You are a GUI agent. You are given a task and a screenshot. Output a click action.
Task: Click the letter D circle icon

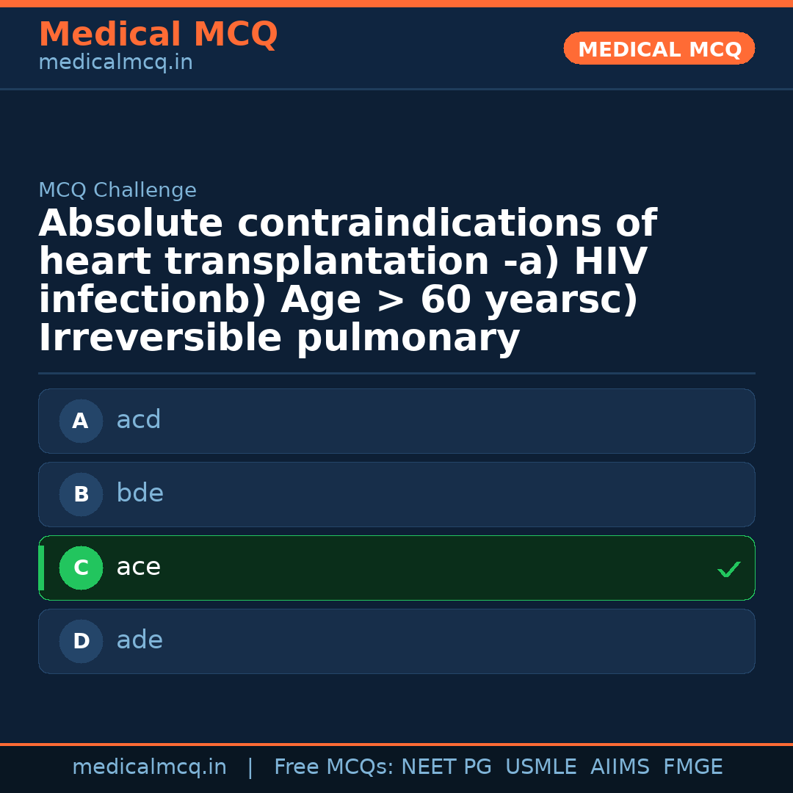pos(81,641)
